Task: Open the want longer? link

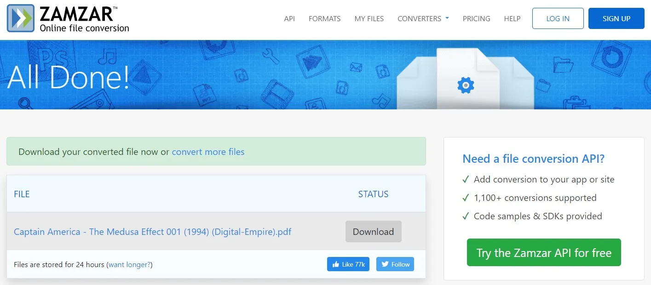Action: 129,264
